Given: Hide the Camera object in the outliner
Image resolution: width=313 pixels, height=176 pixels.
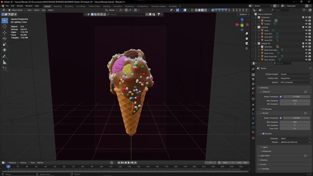Looking at the screenshot, I should (306, 21).
